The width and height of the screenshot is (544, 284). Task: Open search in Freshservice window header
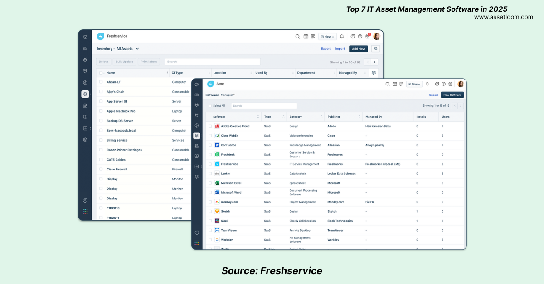click(298, 37)
